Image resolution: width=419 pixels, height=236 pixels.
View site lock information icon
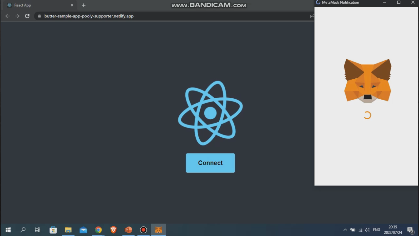point(39,16)
